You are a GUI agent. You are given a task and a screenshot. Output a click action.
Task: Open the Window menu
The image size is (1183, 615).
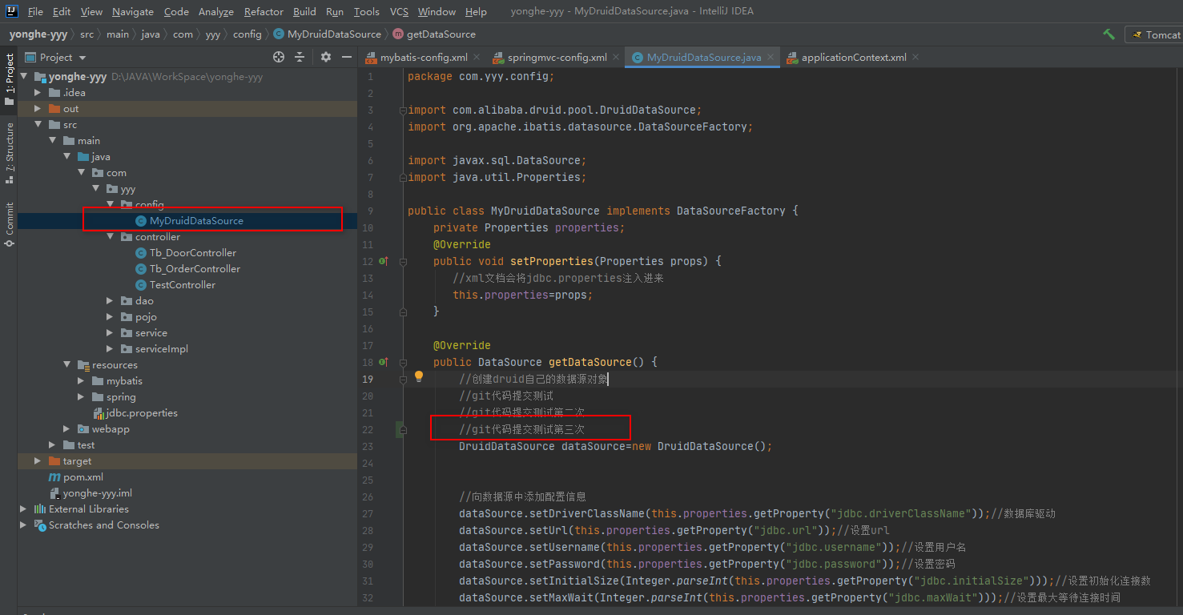[437, 12]
